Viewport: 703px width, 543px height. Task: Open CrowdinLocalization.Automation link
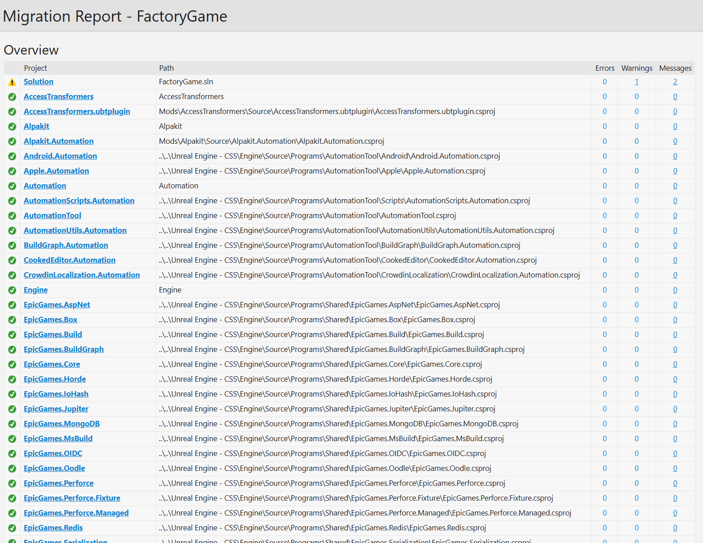click(x=82, y=275)
